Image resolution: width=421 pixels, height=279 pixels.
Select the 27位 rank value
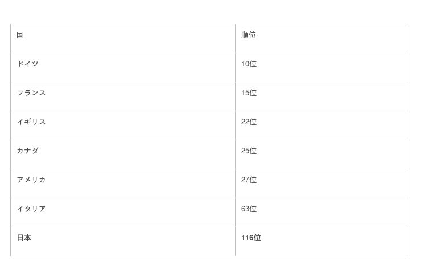point(249,180)
